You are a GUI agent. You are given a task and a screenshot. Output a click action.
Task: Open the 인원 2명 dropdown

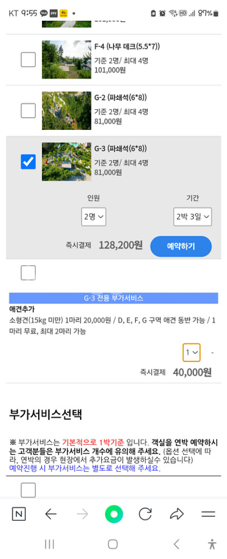coord(94,216)
